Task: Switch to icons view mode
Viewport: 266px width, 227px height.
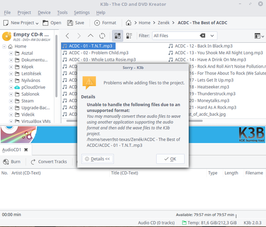Action: (x=117, y=36)
